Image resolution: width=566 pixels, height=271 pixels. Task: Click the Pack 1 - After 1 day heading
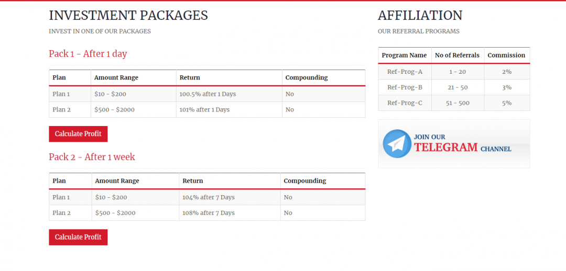coord(88,53)
